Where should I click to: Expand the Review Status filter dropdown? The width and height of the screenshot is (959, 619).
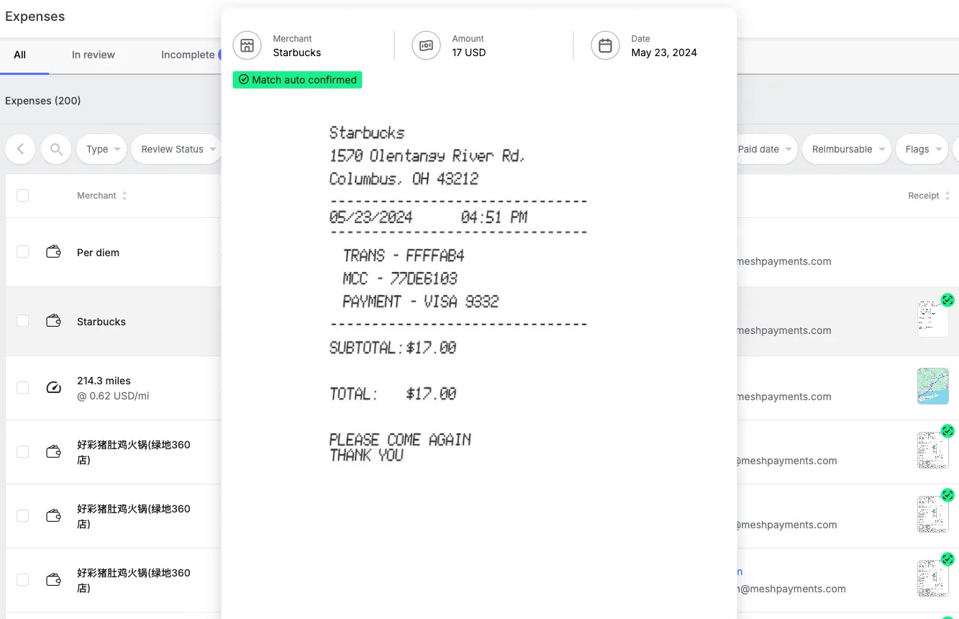(x=176, y=150)
